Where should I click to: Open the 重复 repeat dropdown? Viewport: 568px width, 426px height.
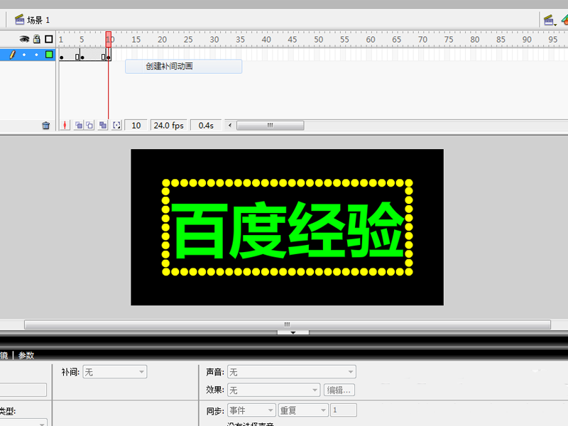coord(303,410)
